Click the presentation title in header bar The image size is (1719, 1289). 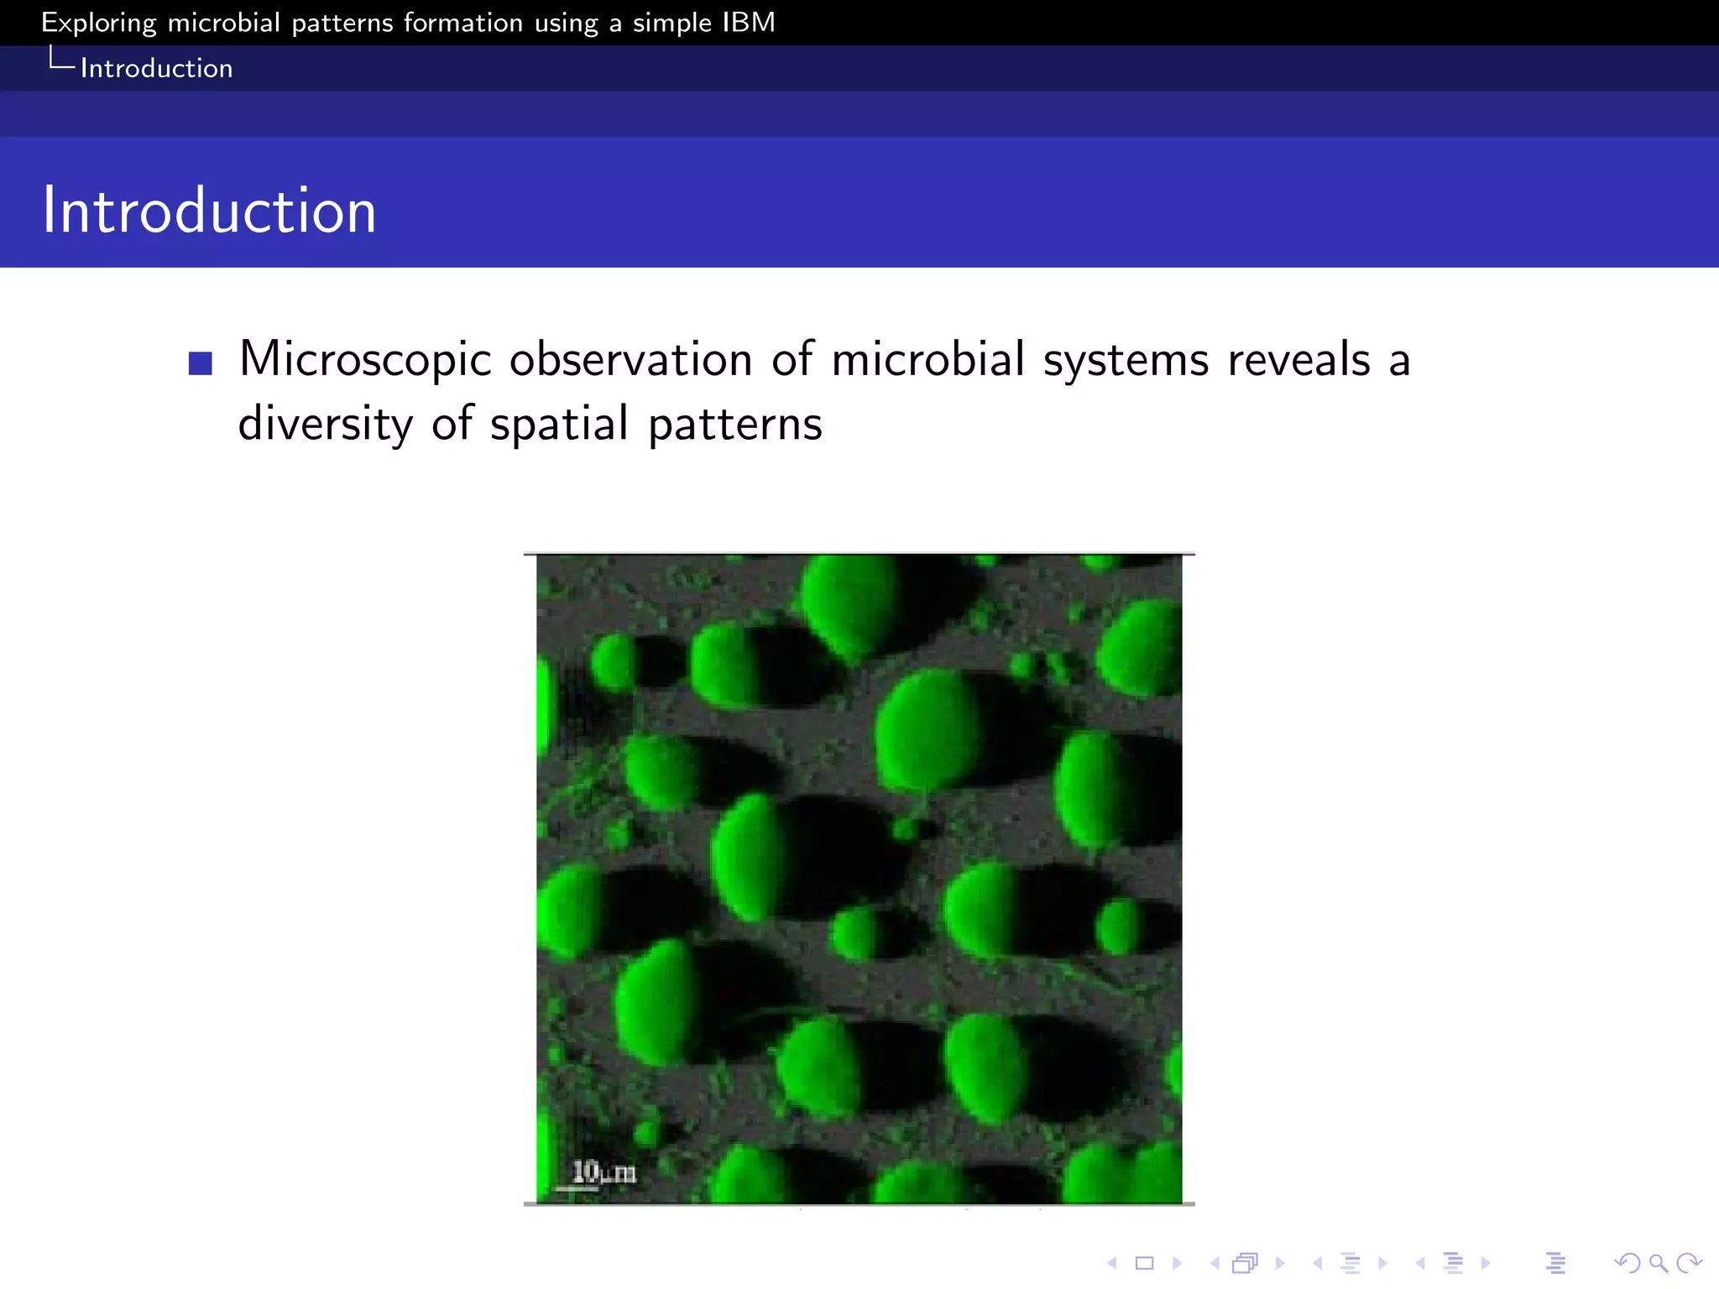click(x=408, y=23)
